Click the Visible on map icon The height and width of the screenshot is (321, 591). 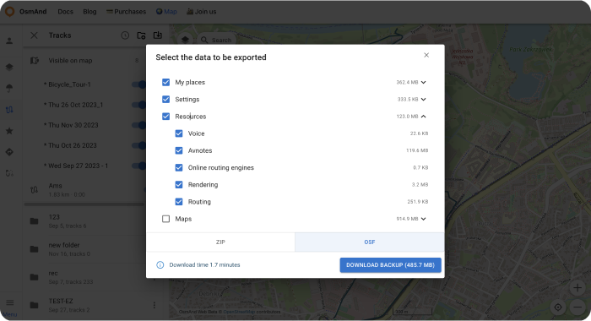tap(35, 60)
